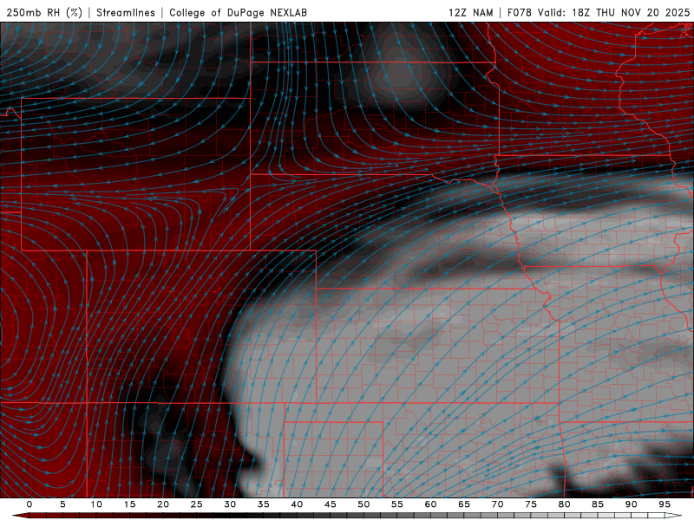Image resolution: width=694 pixels, height=520 pixels.
Task: Click the colorbar label '70'
Action: click(x=497, y=504)
